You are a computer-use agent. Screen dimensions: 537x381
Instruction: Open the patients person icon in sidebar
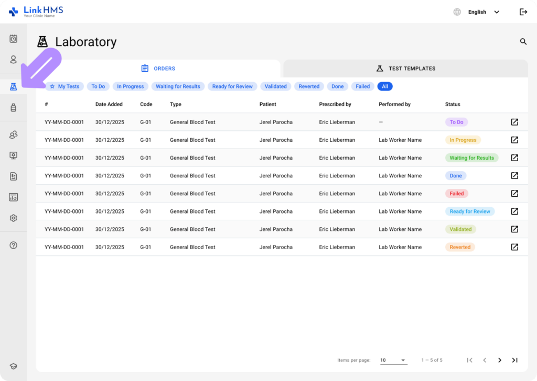(x=14, y=60)
